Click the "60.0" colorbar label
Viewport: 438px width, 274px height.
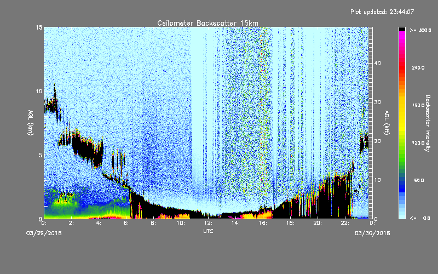[x=419, y=180]
